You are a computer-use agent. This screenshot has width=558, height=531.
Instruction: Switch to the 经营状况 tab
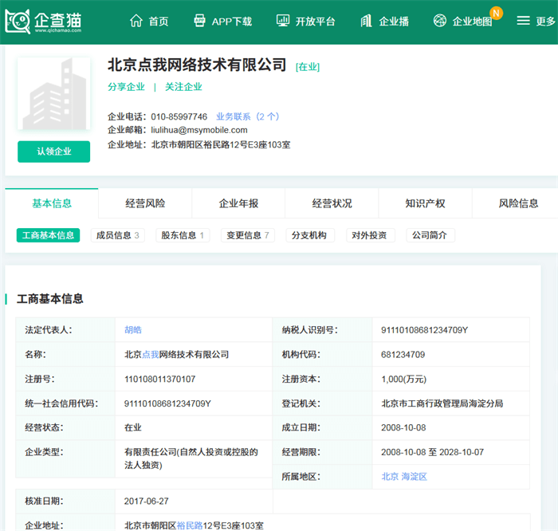click(x=332, y=203)
